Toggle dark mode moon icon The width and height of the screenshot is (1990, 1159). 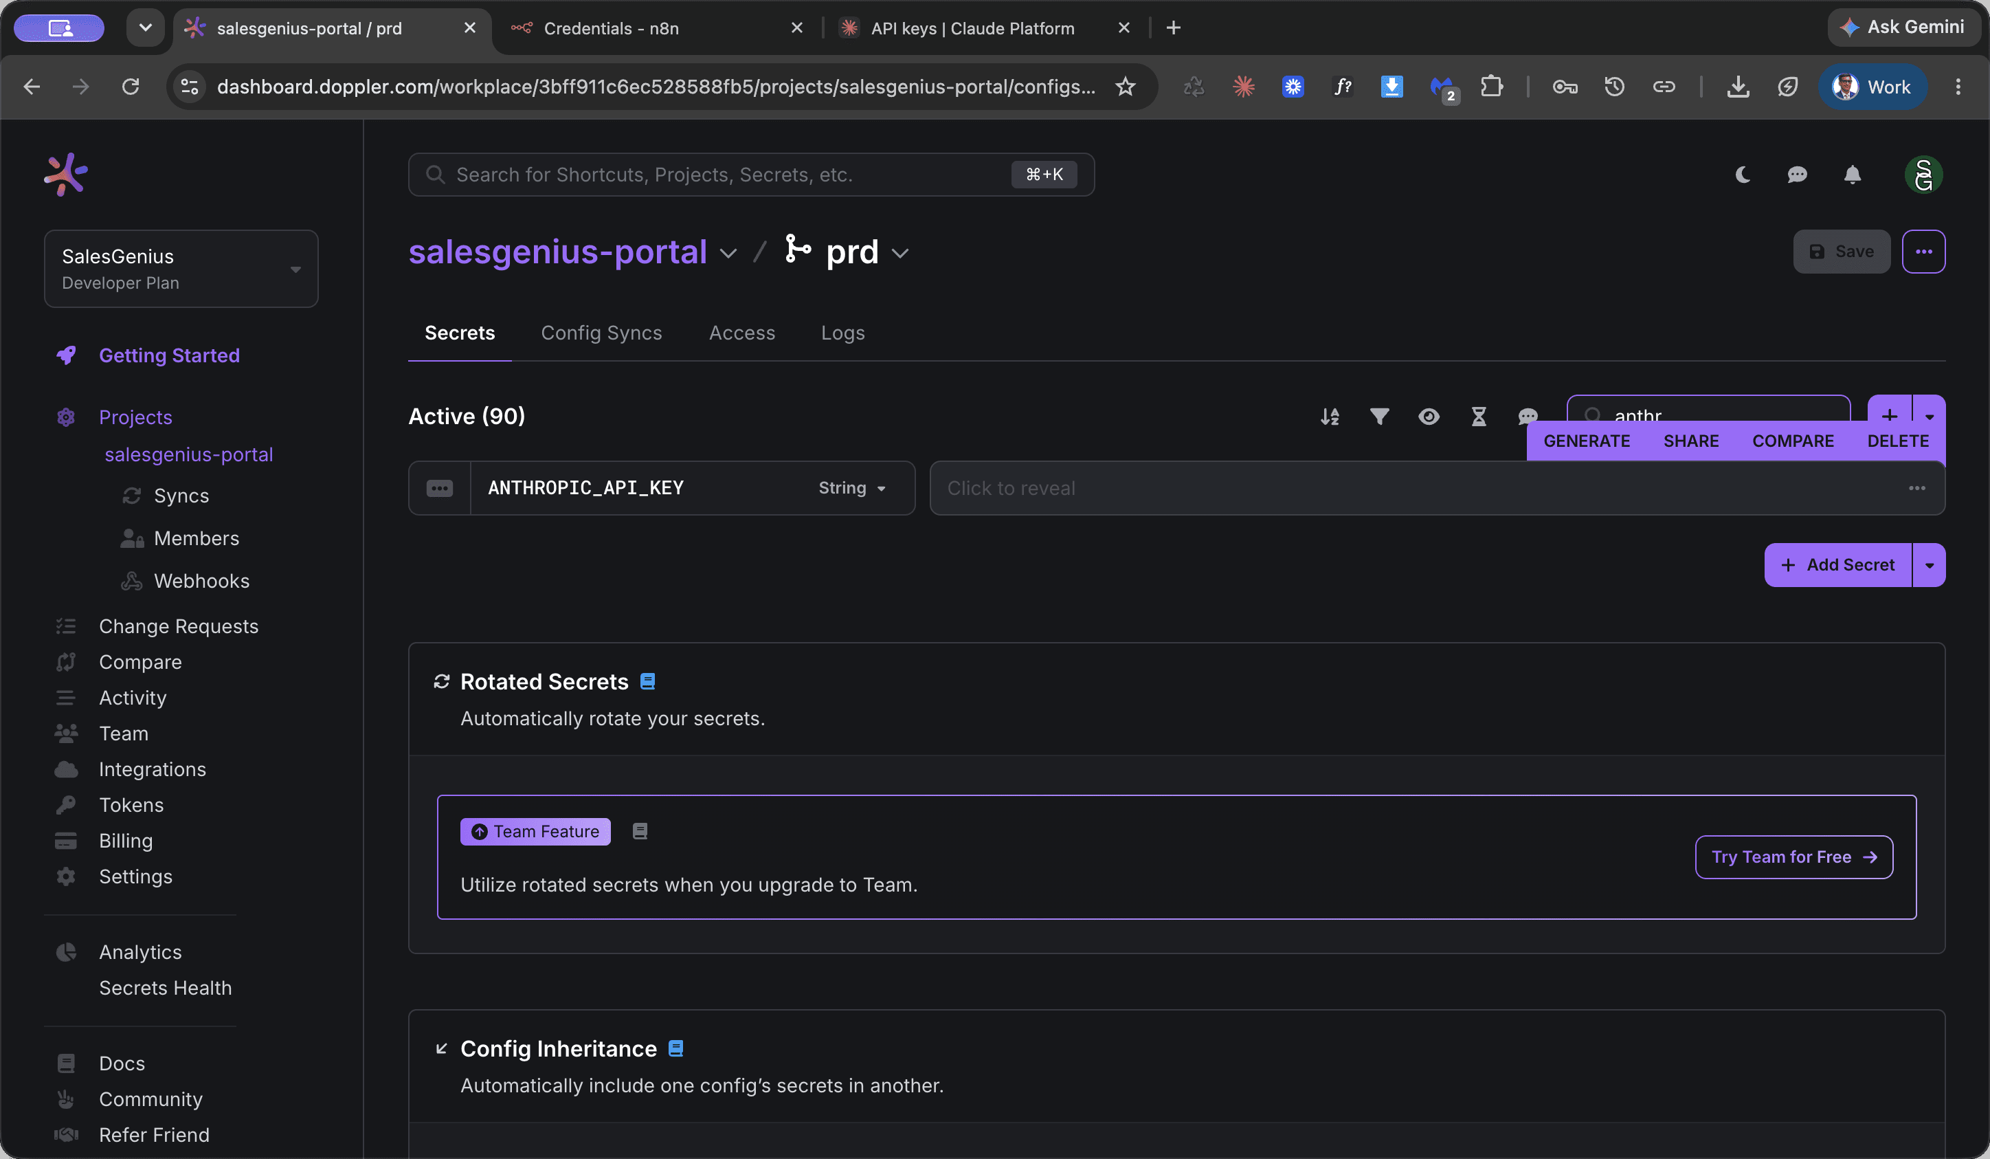pyautogui.click(x=1743, y=175)
